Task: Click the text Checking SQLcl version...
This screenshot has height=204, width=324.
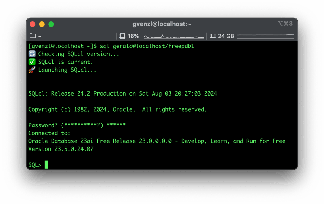Action: click(78, 54)
